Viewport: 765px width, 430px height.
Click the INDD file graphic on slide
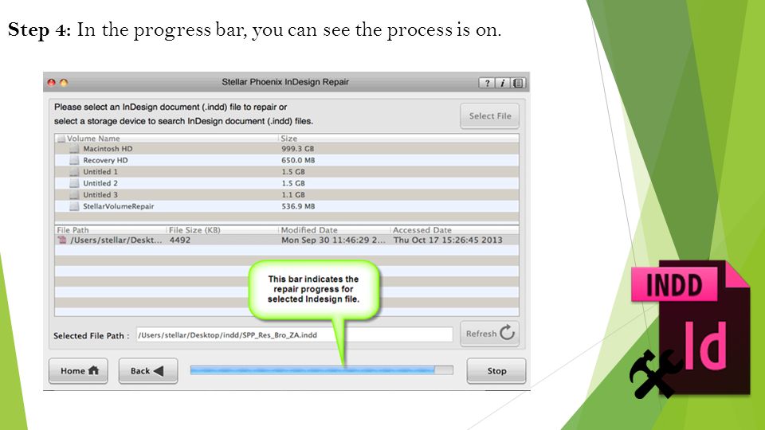click(x=689, y=329)
